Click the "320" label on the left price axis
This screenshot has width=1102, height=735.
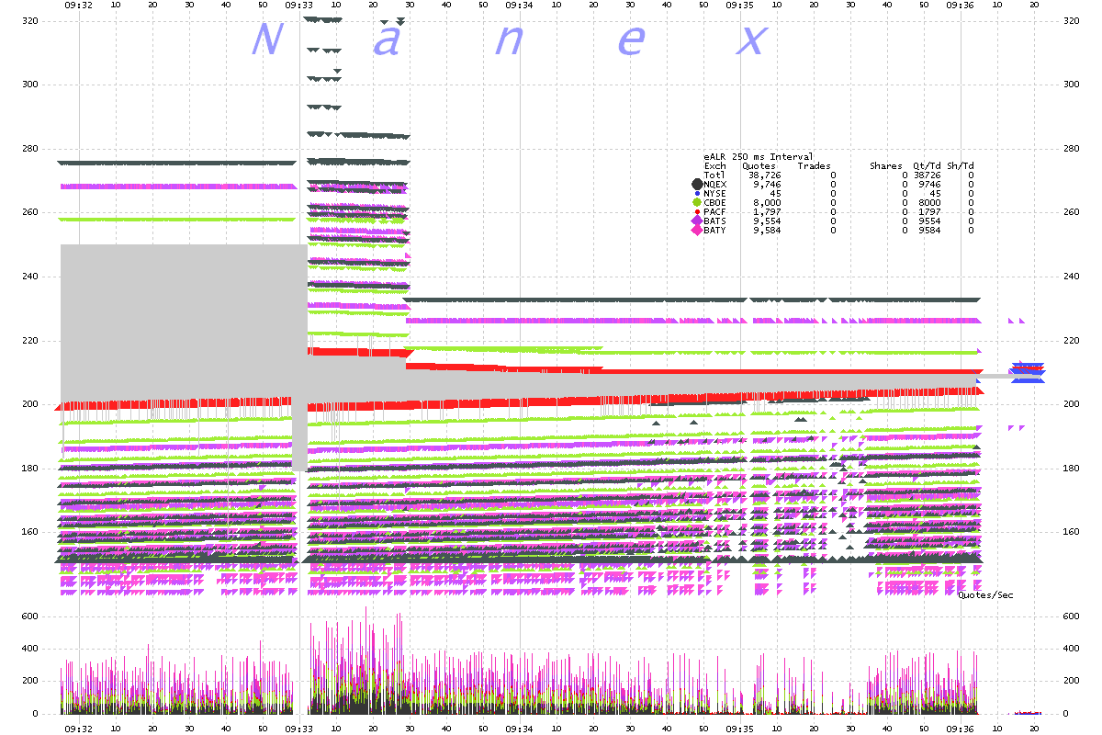28,20
